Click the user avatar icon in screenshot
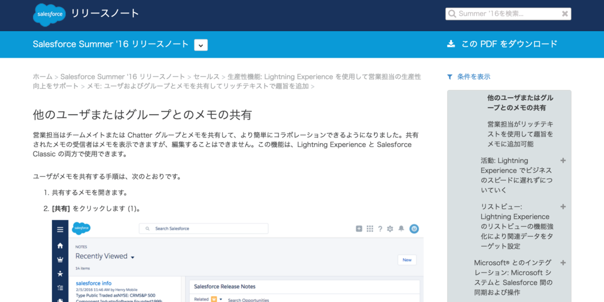Image resolution: width=604 pixels, height=302 pixels. [414, 228]
